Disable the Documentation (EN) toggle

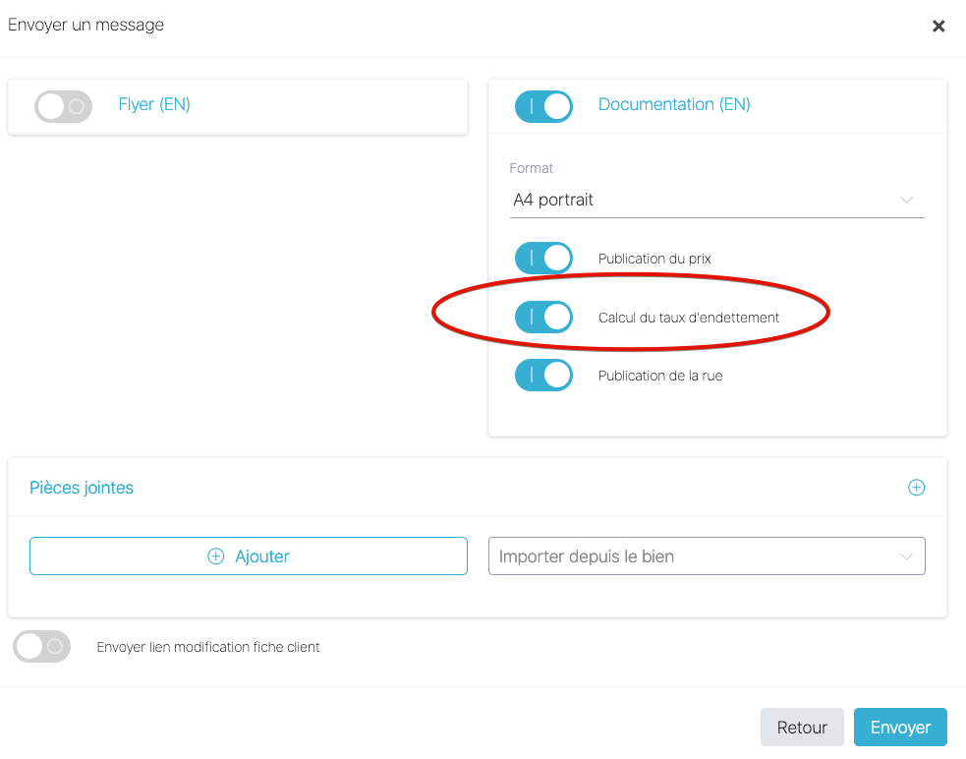coord(543,106)
